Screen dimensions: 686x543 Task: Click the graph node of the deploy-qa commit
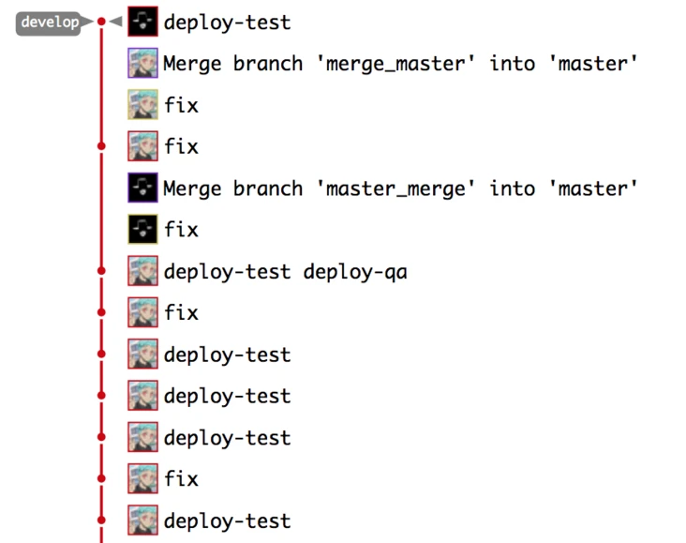tap(101, 271)
